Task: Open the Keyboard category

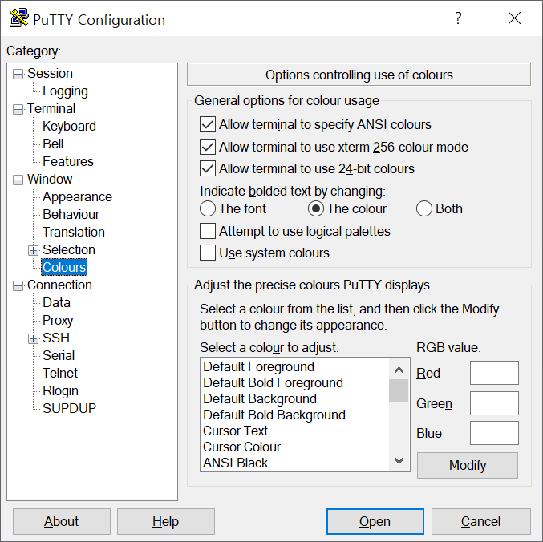Action: pos(69,127)
